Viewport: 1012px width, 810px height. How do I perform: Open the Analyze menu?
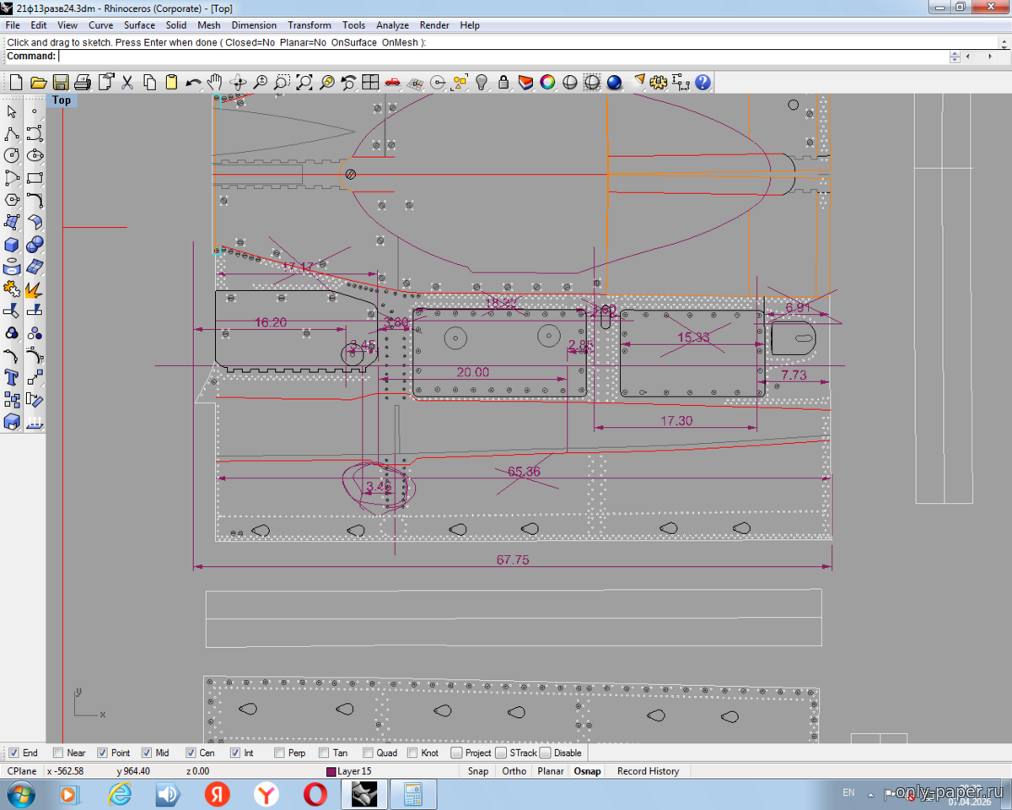(x=392, y=25)
